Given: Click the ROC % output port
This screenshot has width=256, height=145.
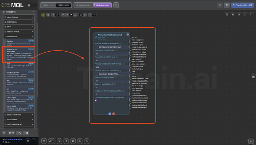Looking at the screenshot, I should (129, 39).
